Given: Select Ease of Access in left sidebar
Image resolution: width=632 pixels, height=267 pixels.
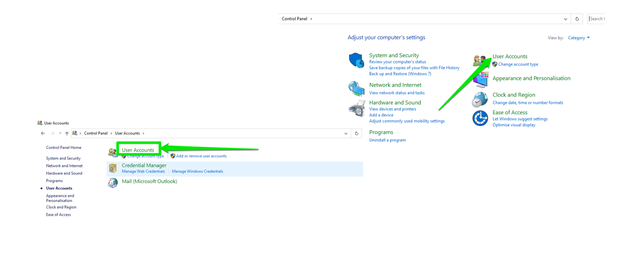Looking at the screenshot, I should pos(58,215).
